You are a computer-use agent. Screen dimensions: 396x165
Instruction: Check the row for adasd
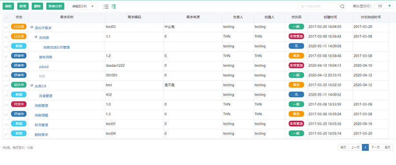pos(6,66)
